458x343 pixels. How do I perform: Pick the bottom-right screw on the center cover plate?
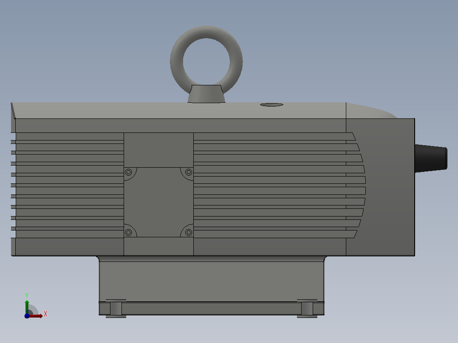click(189, 232)
